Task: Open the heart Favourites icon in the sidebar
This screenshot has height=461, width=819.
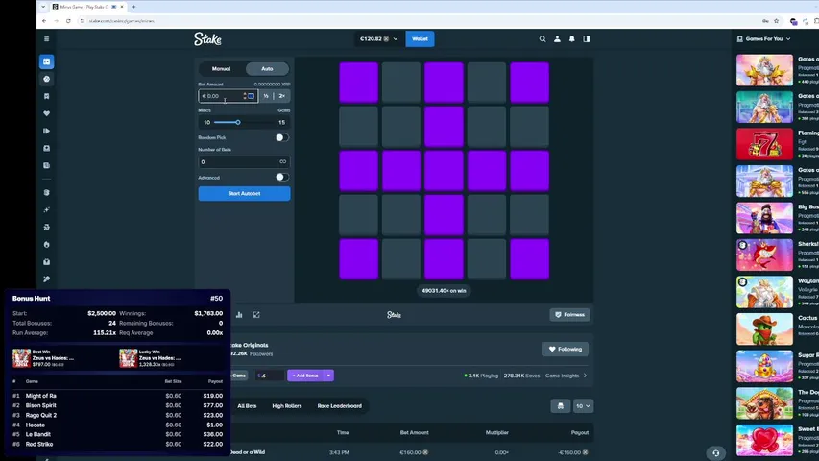Action: (46, 113)
